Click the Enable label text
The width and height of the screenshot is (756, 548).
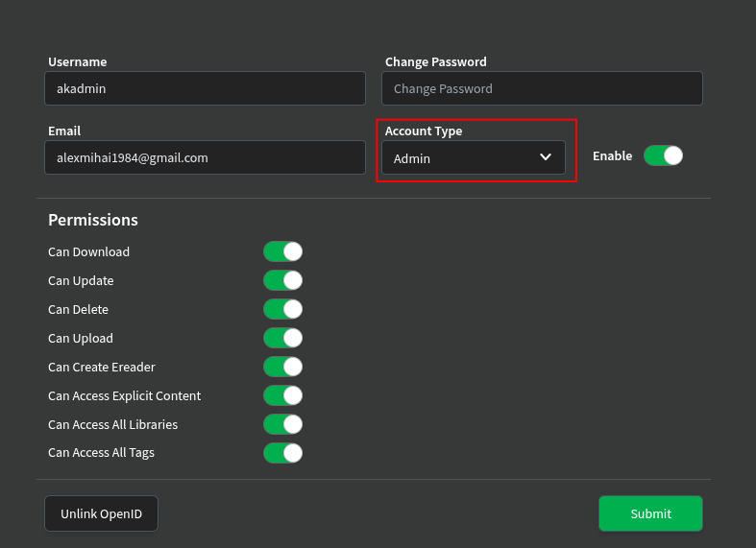(x=612, y=156)
